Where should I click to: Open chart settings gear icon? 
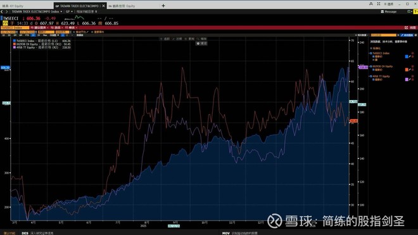click(415, 35)
